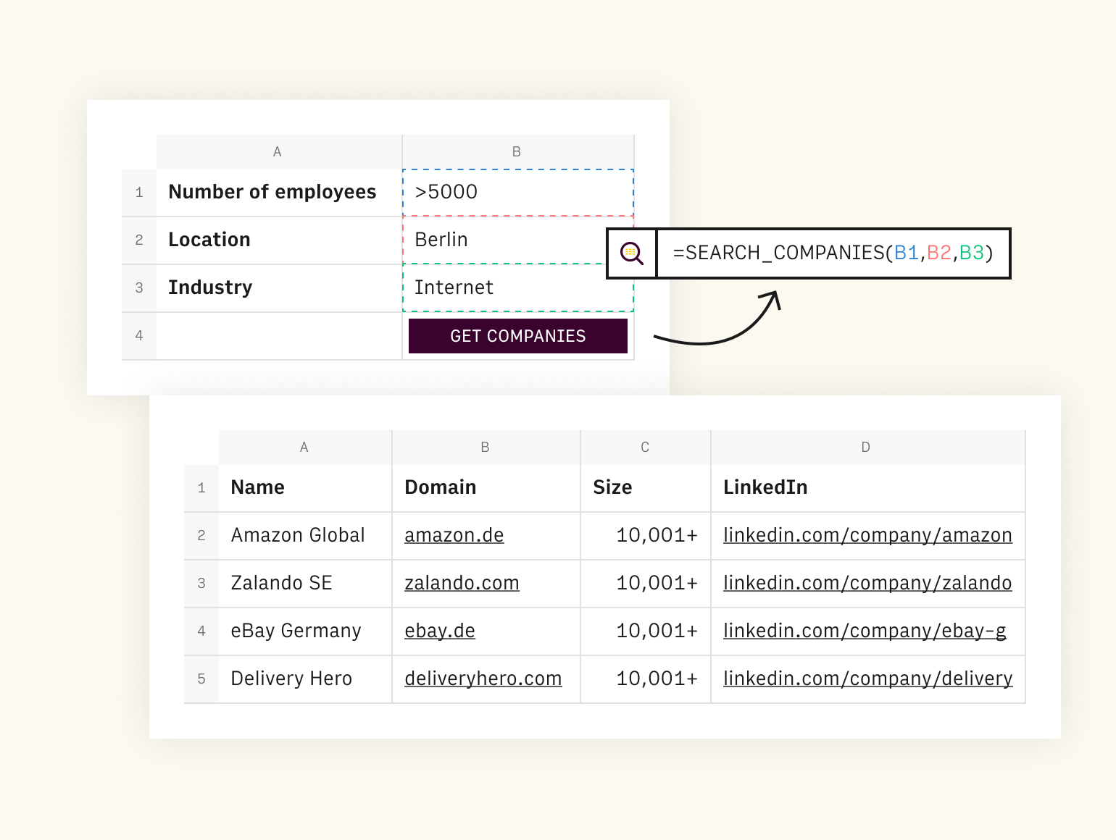This screenshot has width=1116, height=840.
Task: Click the LinkedIn header cell
Action: [x=868, y=488]
